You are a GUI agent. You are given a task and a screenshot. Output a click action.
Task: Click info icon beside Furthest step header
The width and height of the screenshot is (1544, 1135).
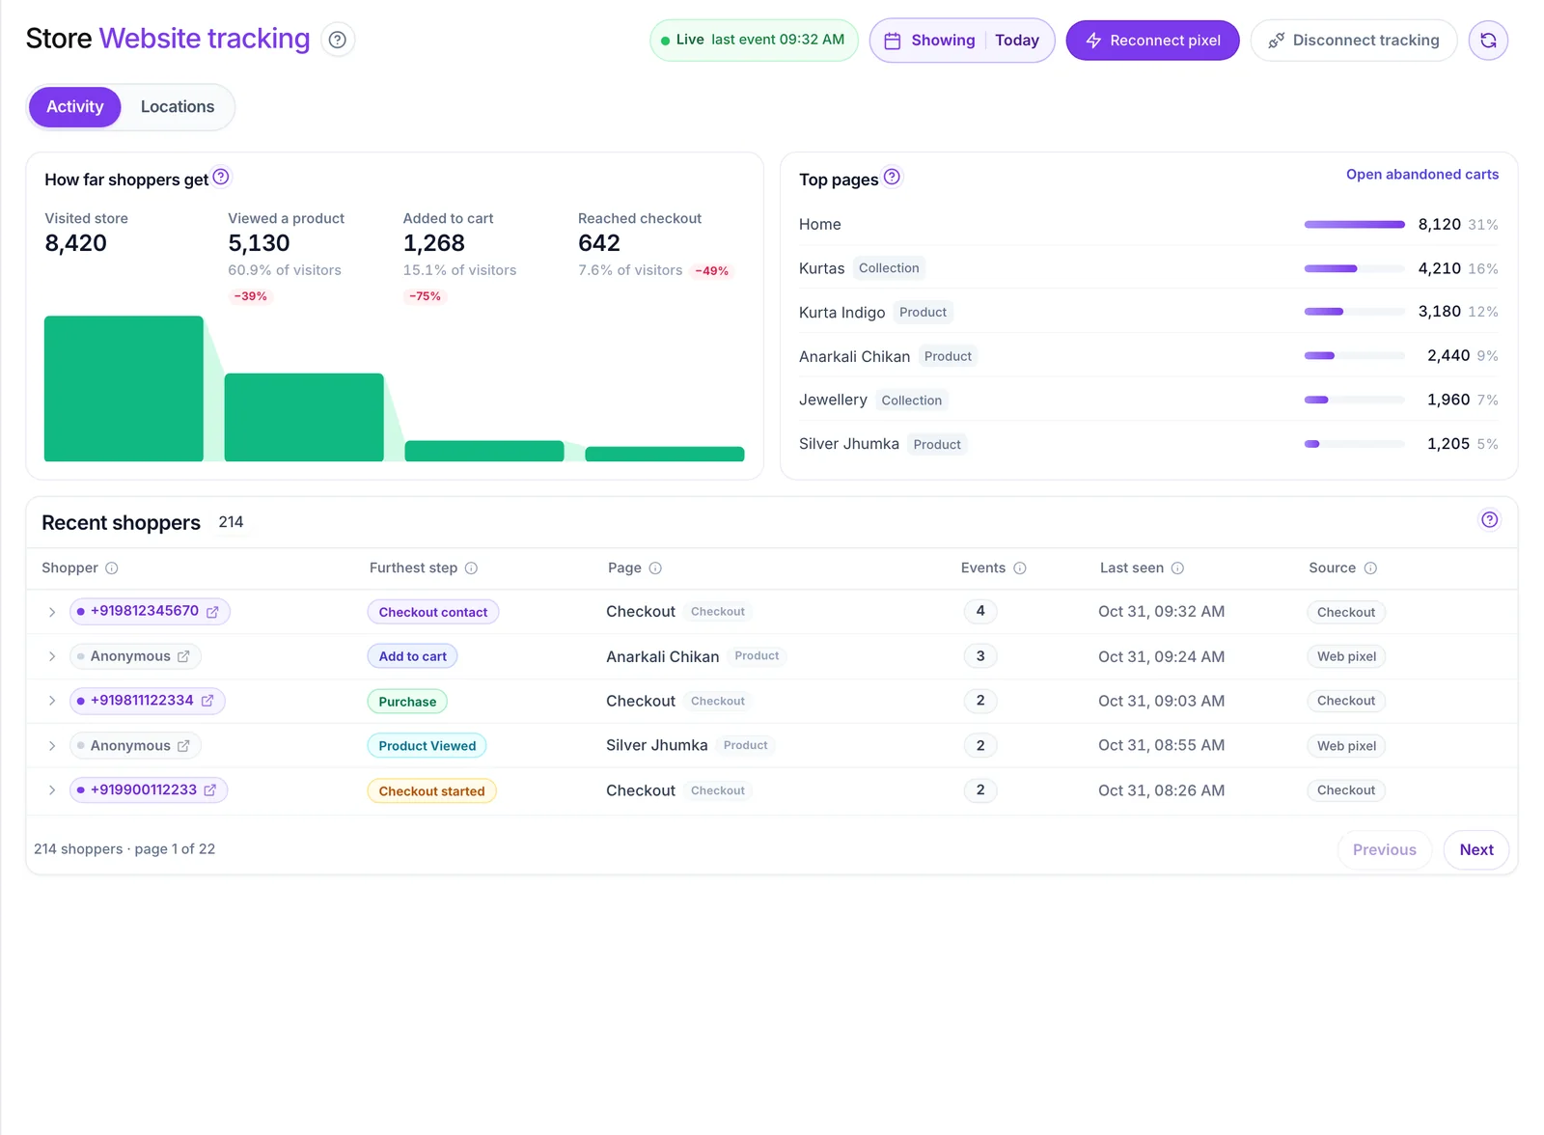tap(471, 568)
